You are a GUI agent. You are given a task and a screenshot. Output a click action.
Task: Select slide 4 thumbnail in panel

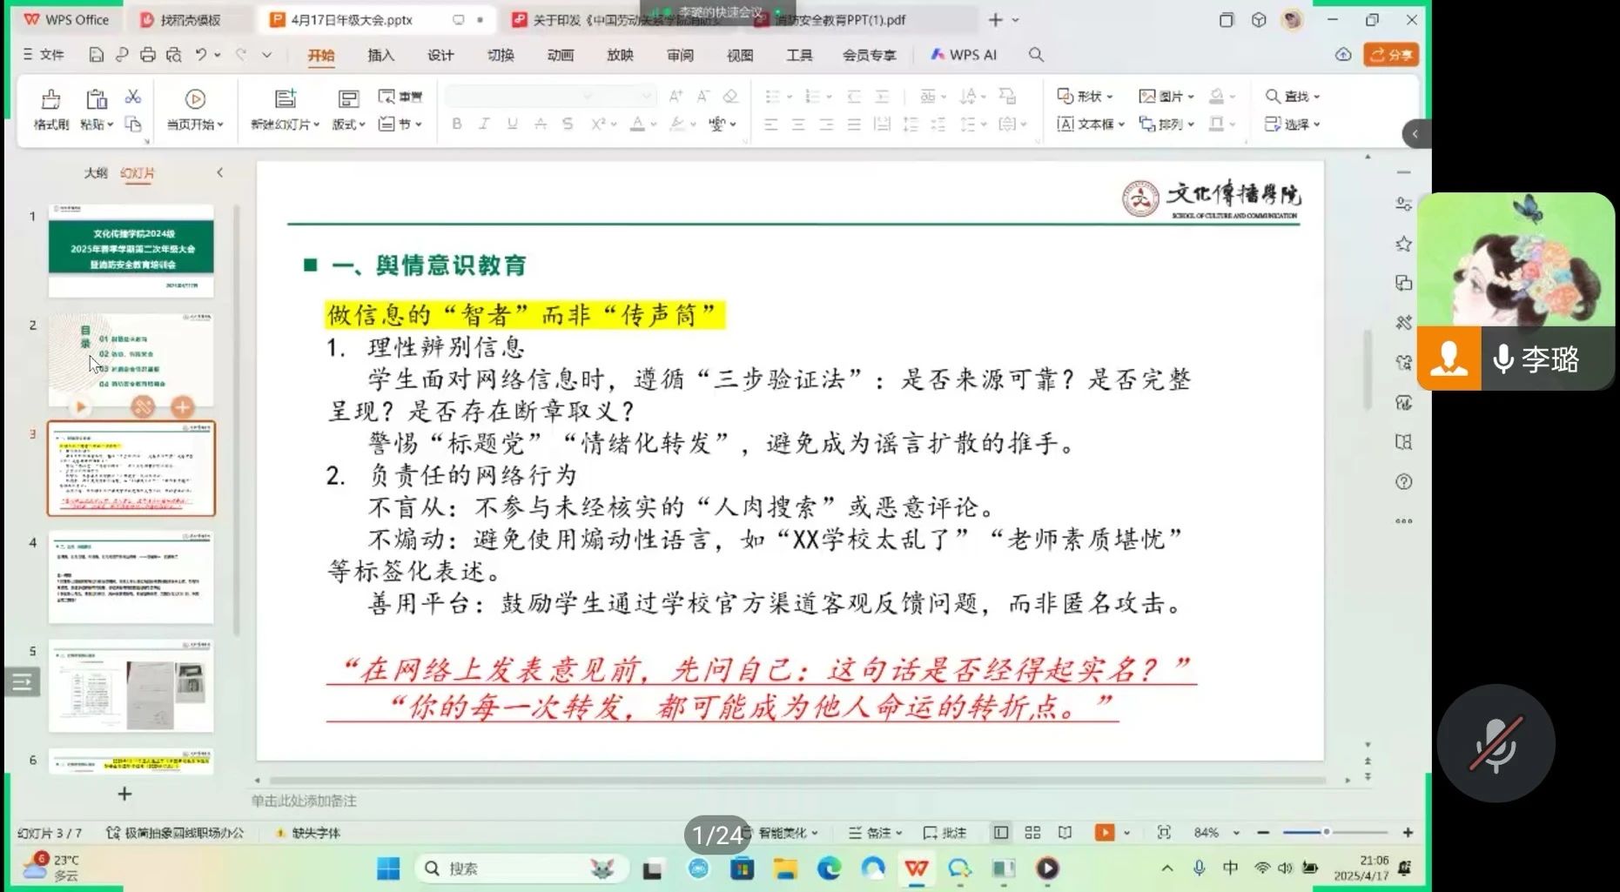(131, 577)
